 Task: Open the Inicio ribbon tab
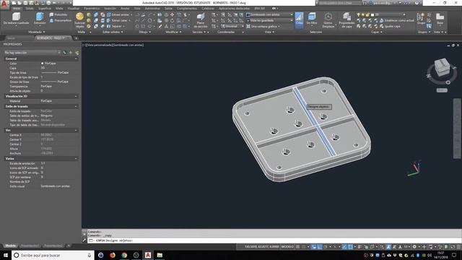click(17, 9)
